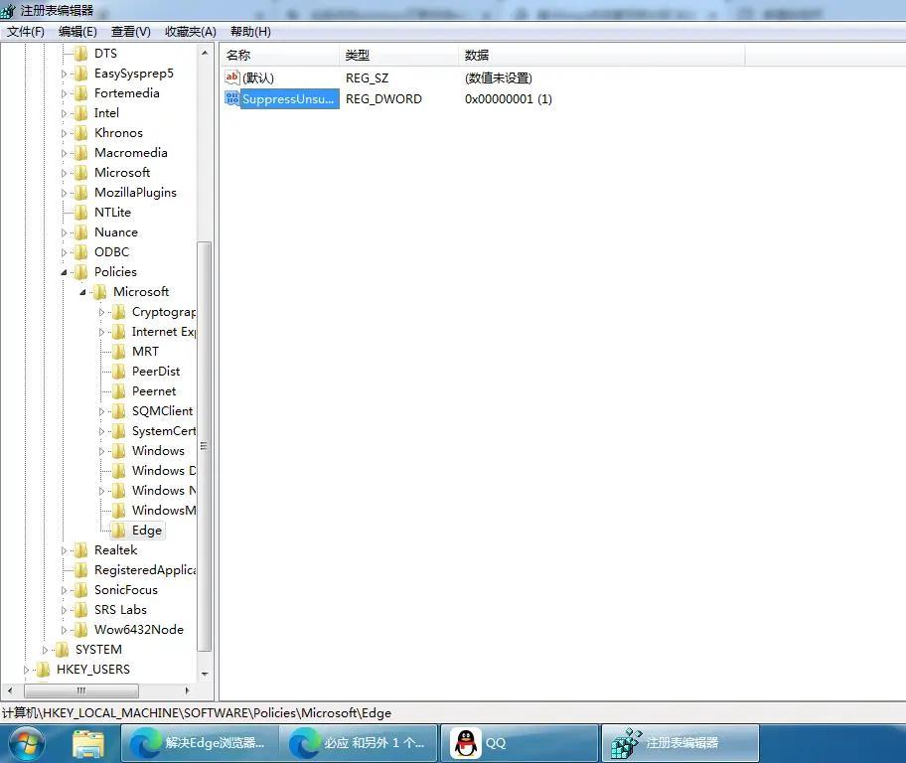
Task: Expand the SYSTEM hive node
Action: point(46,650)
